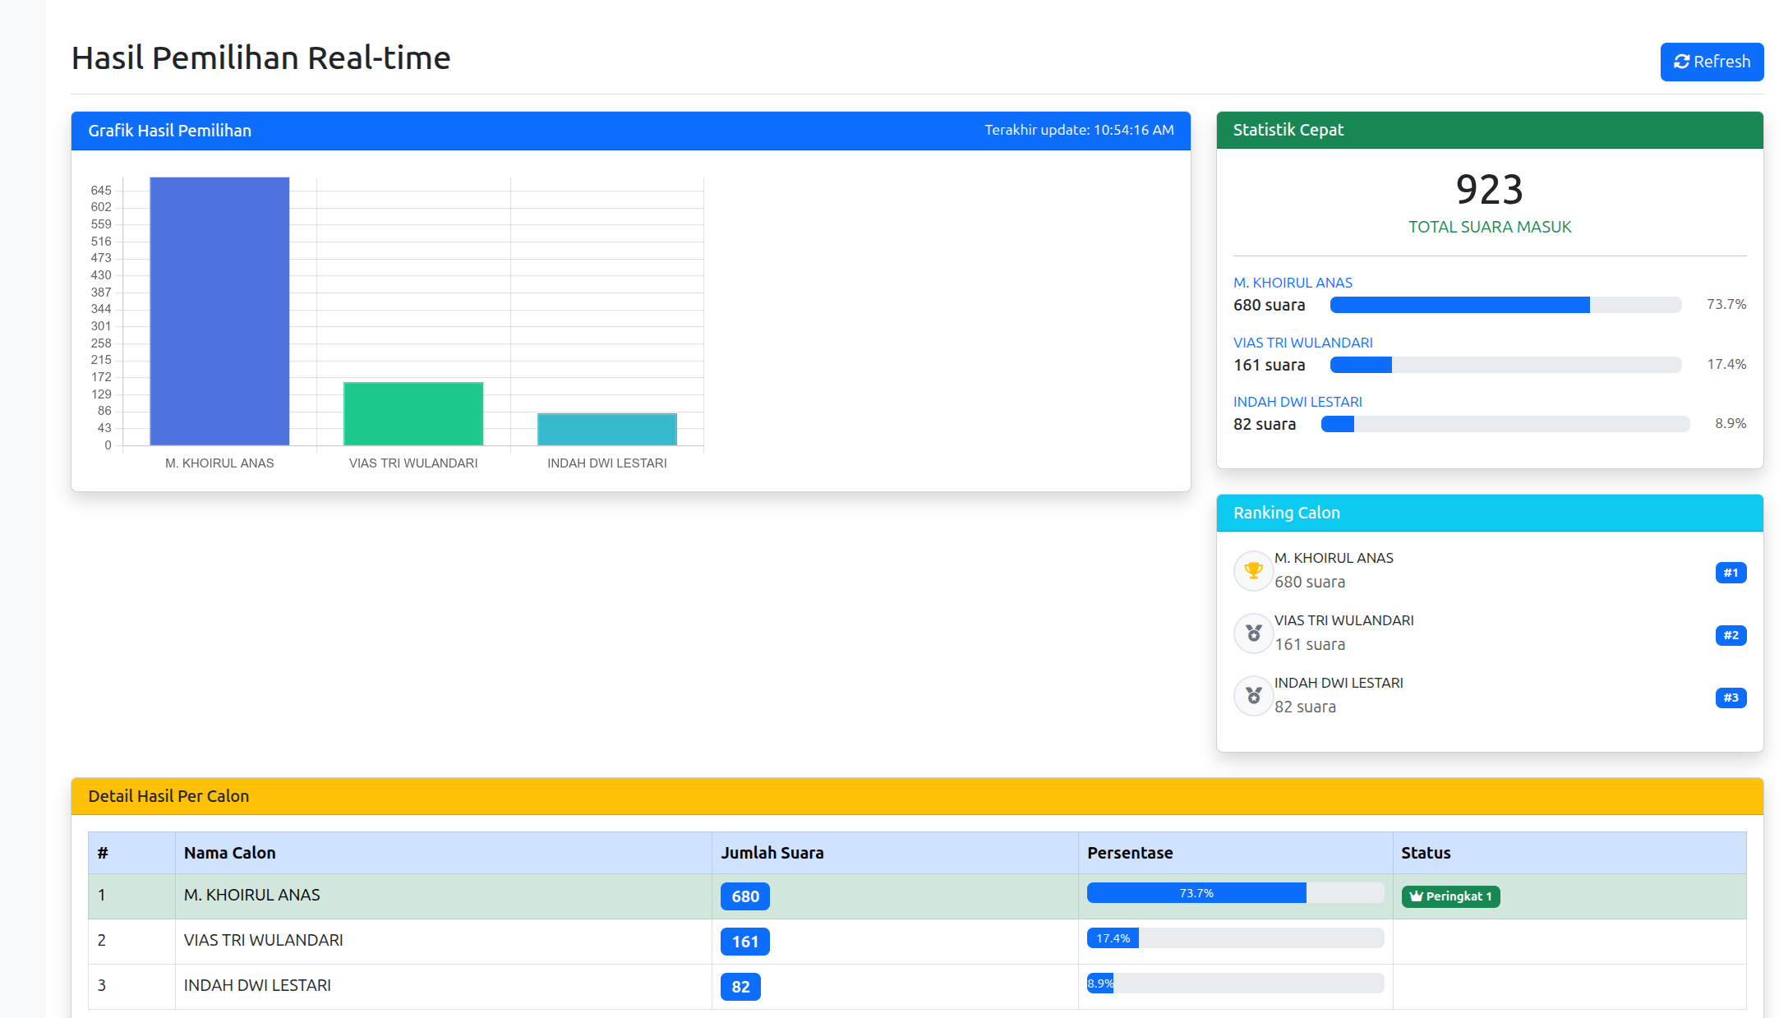Click the 82 suara text in Statistik Cepat
Screen dimensions: 1779x1018
pos(1265,424)
